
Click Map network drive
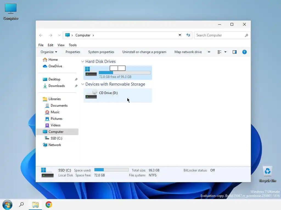[188, 52]
